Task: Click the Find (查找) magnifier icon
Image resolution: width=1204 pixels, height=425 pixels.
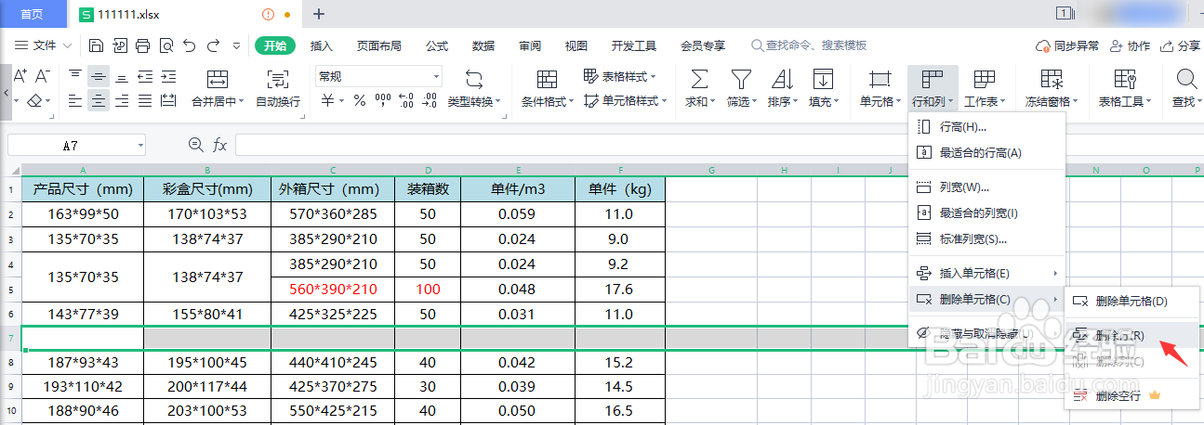Action: click(1186, 79)
